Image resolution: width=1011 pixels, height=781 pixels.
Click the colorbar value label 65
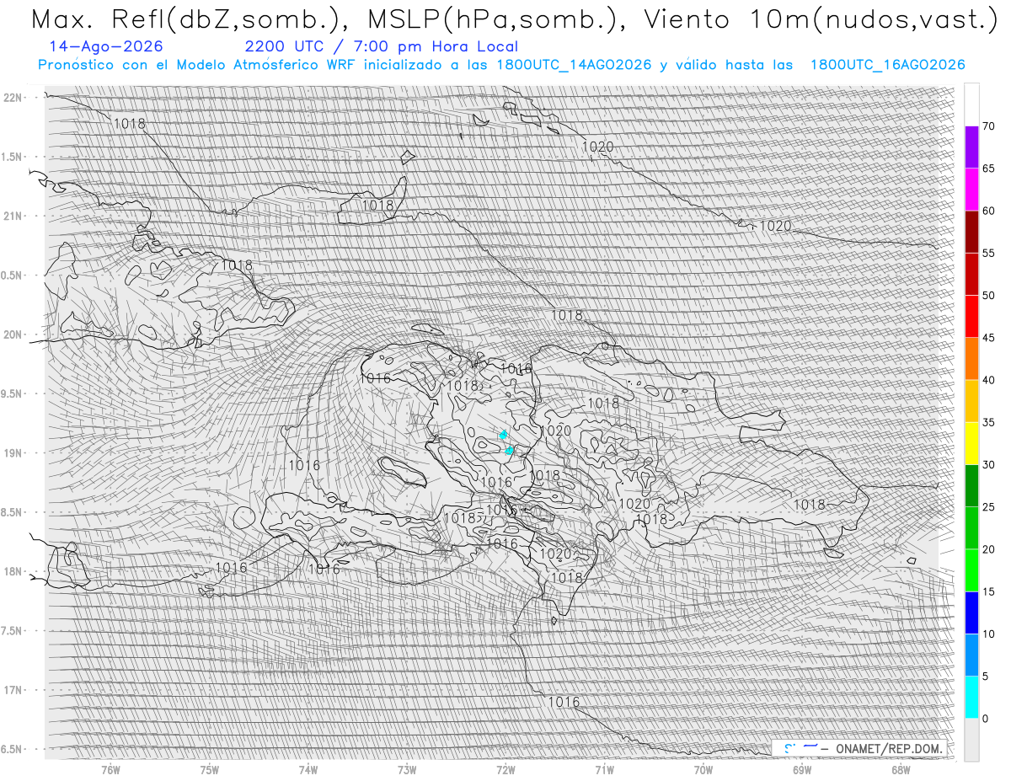988,169
